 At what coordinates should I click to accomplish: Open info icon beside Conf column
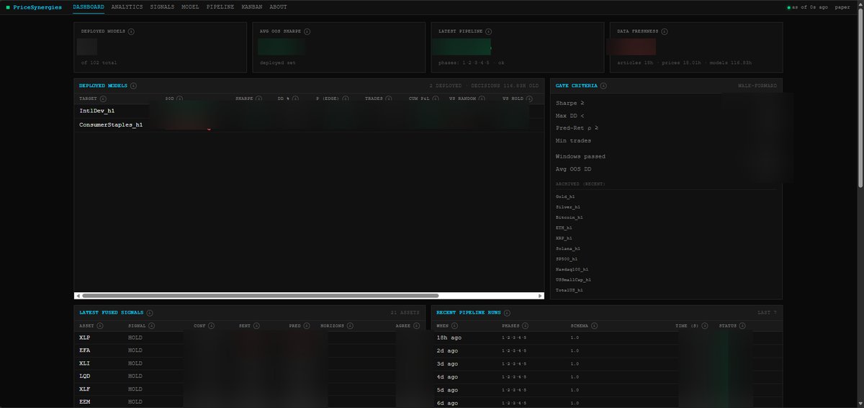point(213,326)
